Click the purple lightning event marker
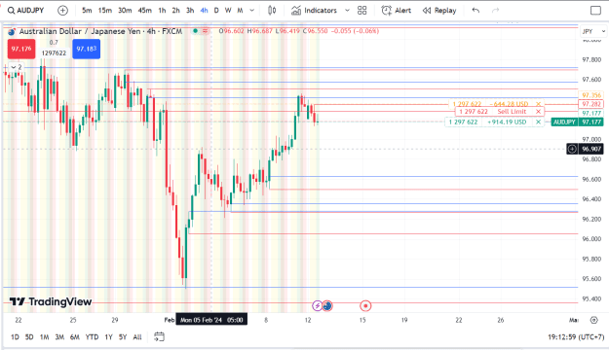 [x=318, y=306]
